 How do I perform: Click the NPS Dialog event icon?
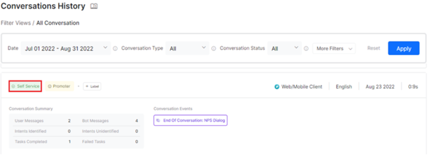click(x=158, y=120)
